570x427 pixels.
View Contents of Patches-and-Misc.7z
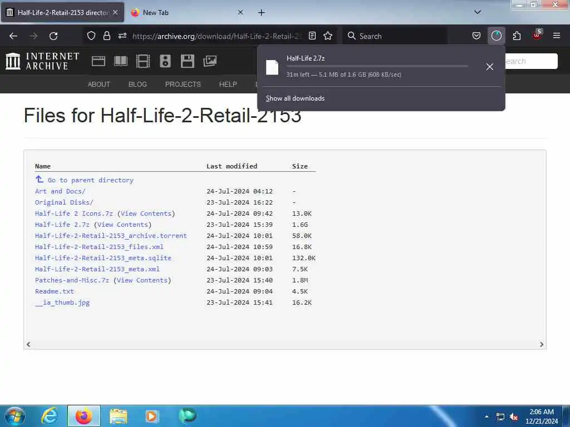point(142,280)
